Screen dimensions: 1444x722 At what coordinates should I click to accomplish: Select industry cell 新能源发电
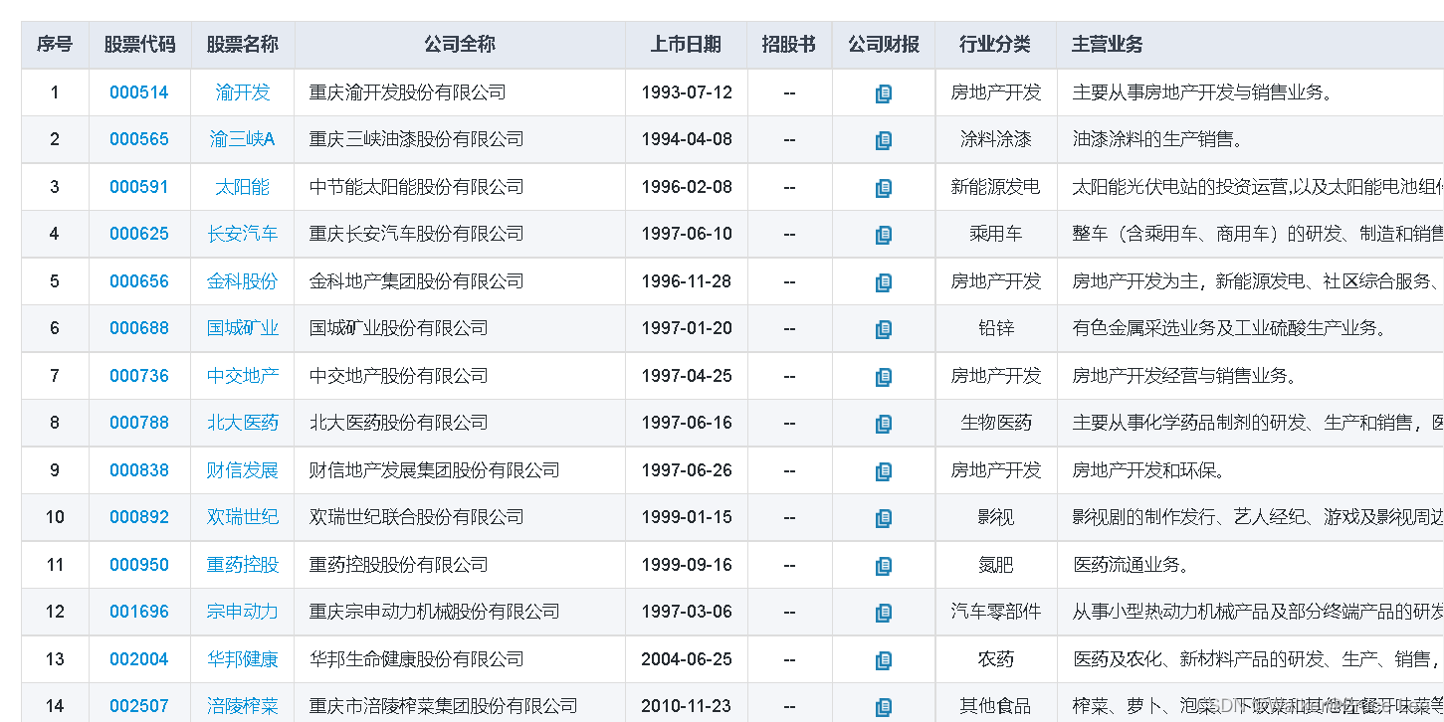click(995, 187)
